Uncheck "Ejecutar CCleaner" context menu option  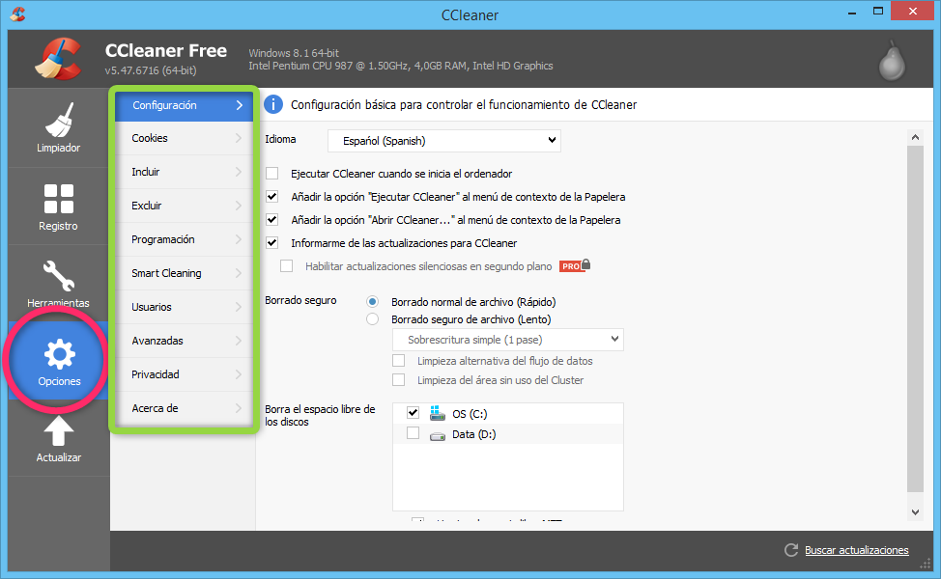click(271, 197)
